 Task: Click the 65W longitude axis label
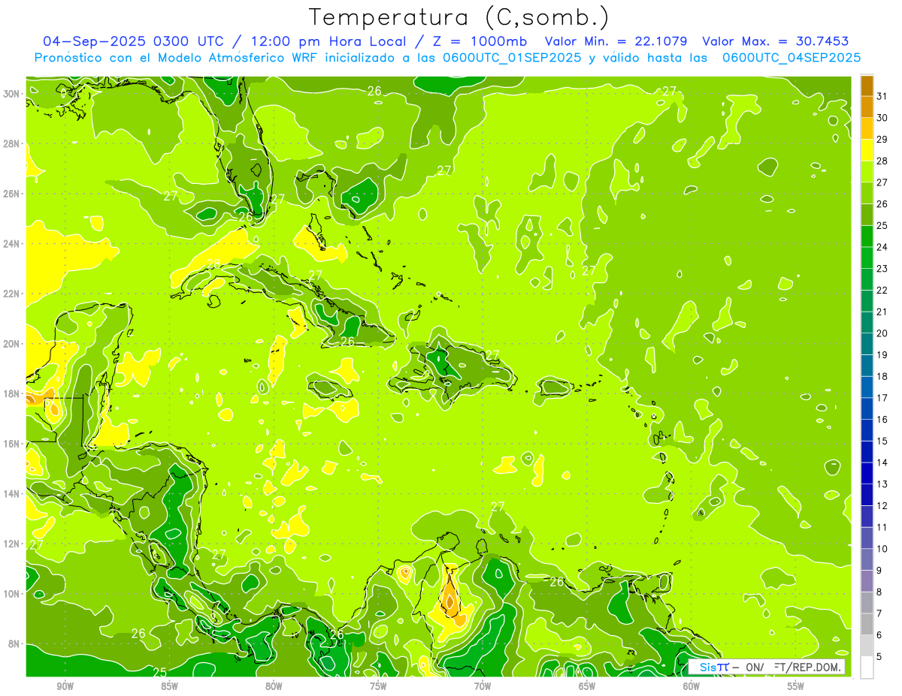pos(587,686)
